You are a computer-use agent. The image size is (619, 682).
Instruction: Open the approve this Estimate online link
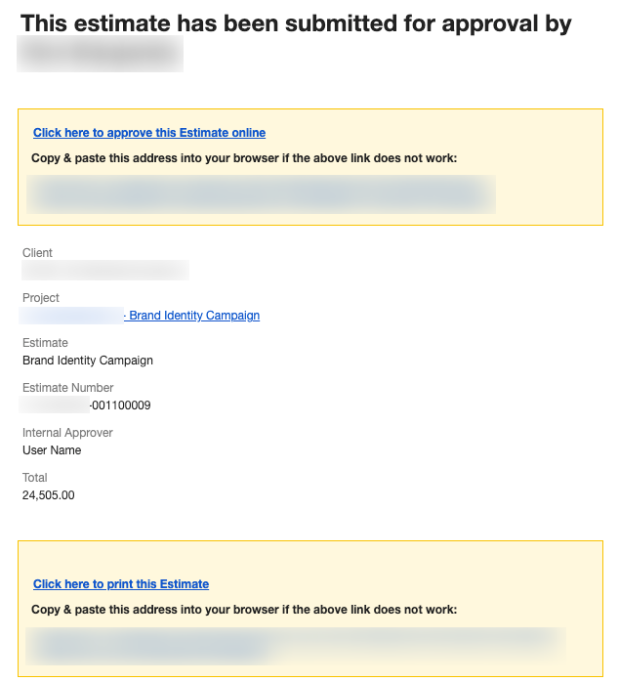pos(149,133)
